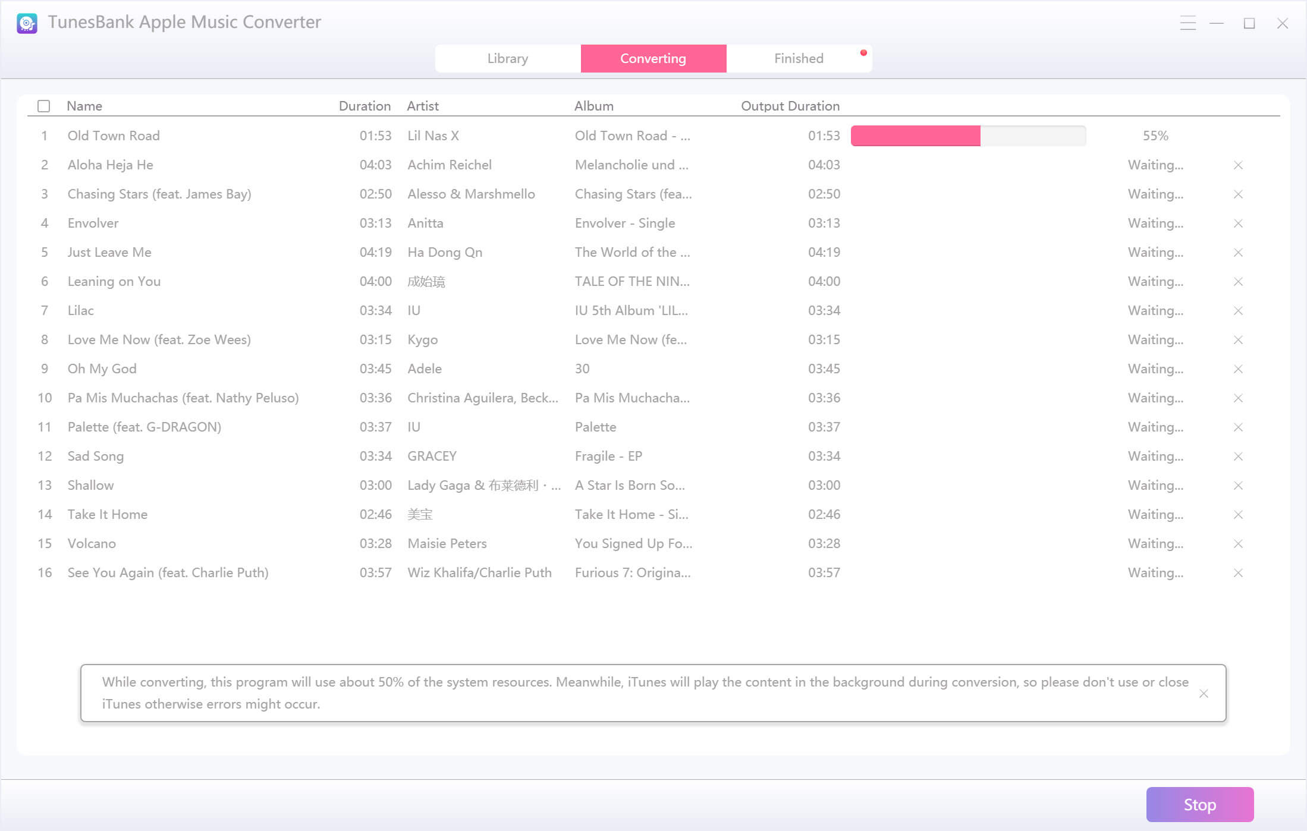Click artist name Kygo
Screen dimensions: 1307x831
pos(423,339)
